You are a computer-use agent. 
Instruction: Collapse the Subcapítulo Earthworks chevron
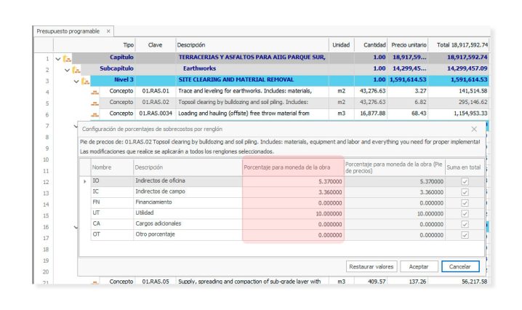click(67, 71)
